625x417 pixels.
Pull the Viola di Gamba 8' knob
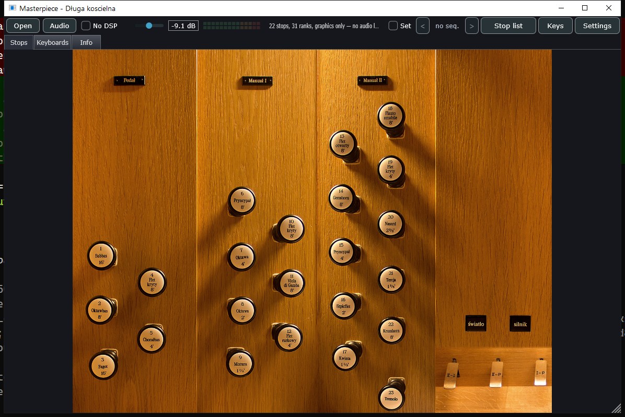tap(291, 283)
